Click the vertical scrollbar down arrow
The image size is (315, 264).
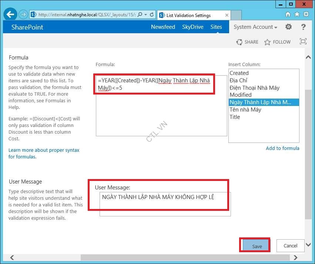tap(308, 244)
